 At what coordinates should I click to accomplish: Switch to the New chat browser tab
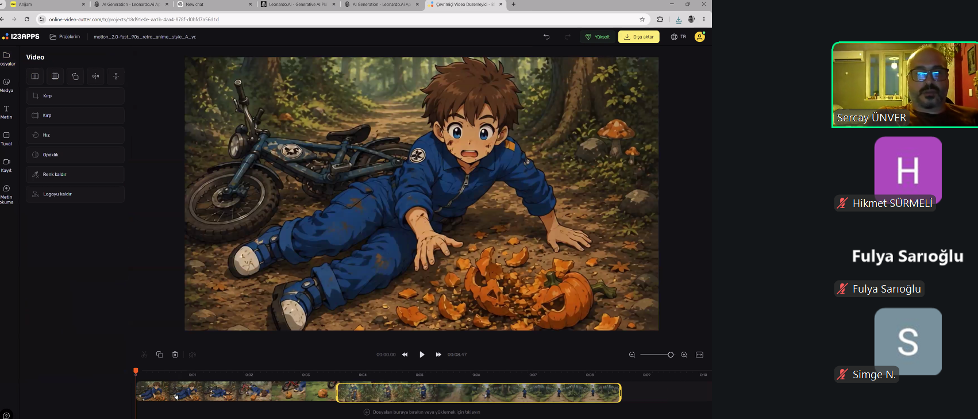[x=214, y=5]
